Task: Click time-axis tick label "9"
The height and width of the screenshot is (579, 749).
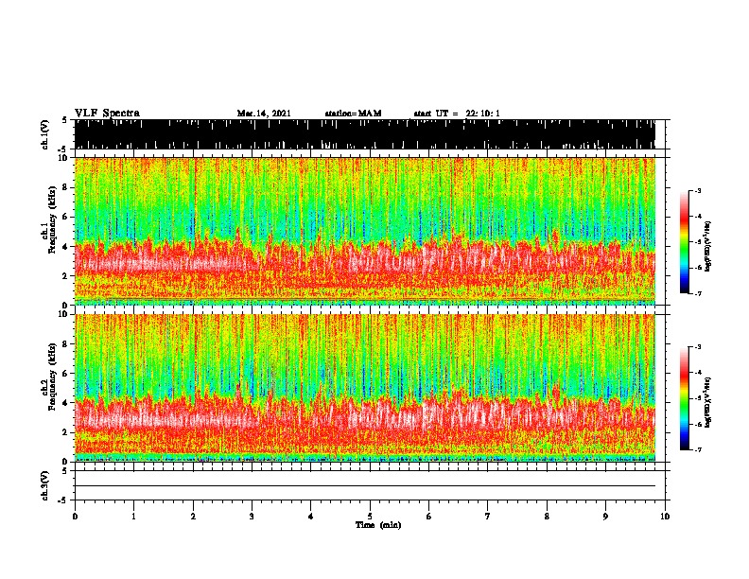Action: point(605,517)
